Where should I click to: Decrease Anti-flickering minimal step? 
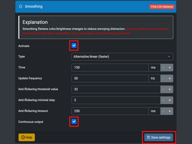(163, 100)
